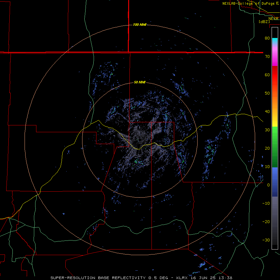
Task: Click the 'NEXR' label above color scale
Action: pyautogui.click(x=273, y=19)
